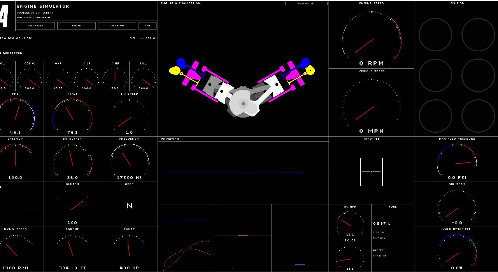Click the top-left ignition cylinder circle

pos(435,35)
